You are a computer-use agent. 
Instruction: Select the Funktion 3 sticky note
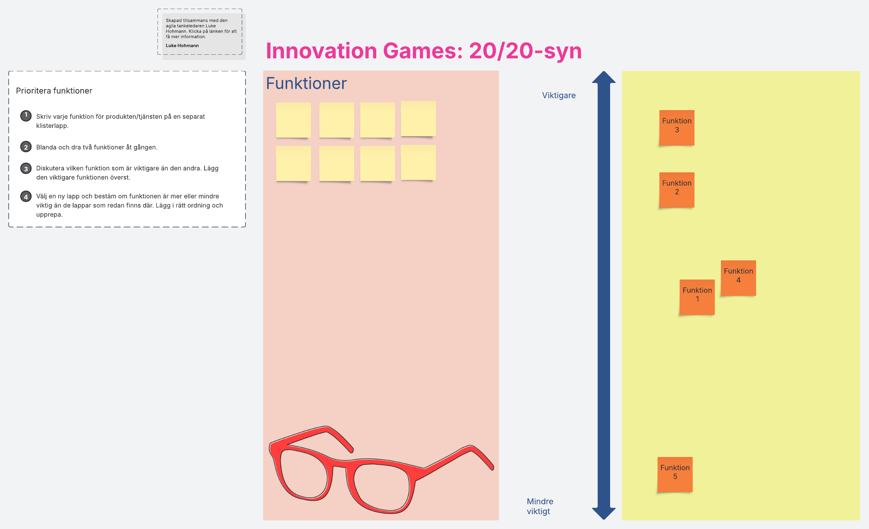coord(676,127)
